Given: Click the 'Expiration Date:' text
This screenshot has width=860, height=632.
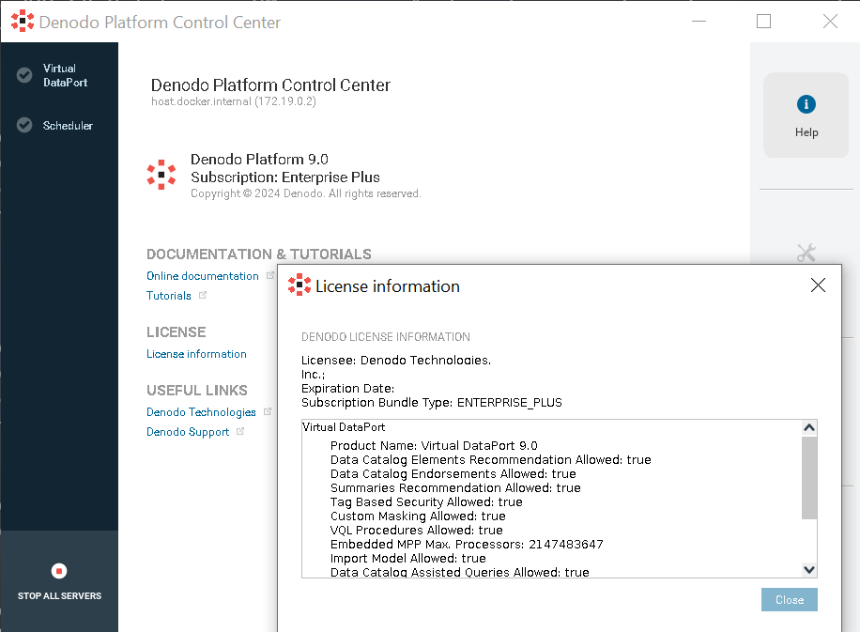Looking at the screenshot, I should point(347,389).
